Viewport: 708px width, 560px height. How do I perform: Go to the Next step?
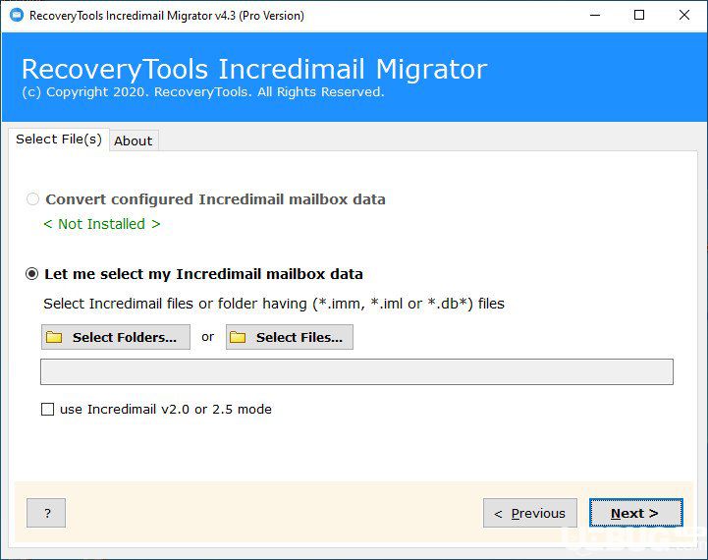pos(635,513)
